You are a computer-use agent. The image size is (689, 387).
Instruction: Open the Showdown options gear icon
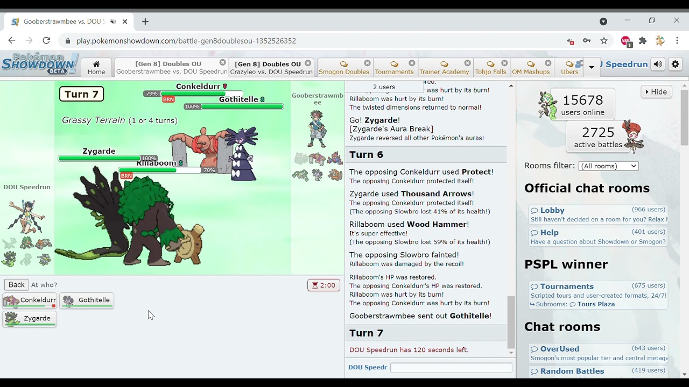[x=675, y=64]
